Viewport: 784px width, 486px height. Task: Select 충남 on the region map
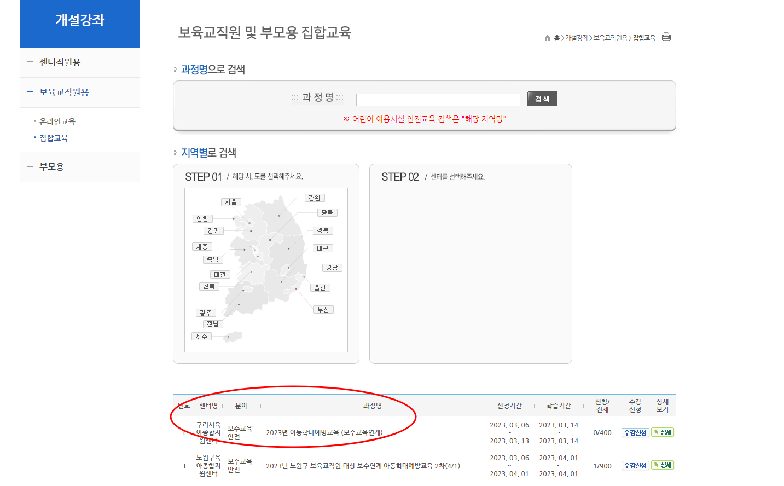point(213,259)
